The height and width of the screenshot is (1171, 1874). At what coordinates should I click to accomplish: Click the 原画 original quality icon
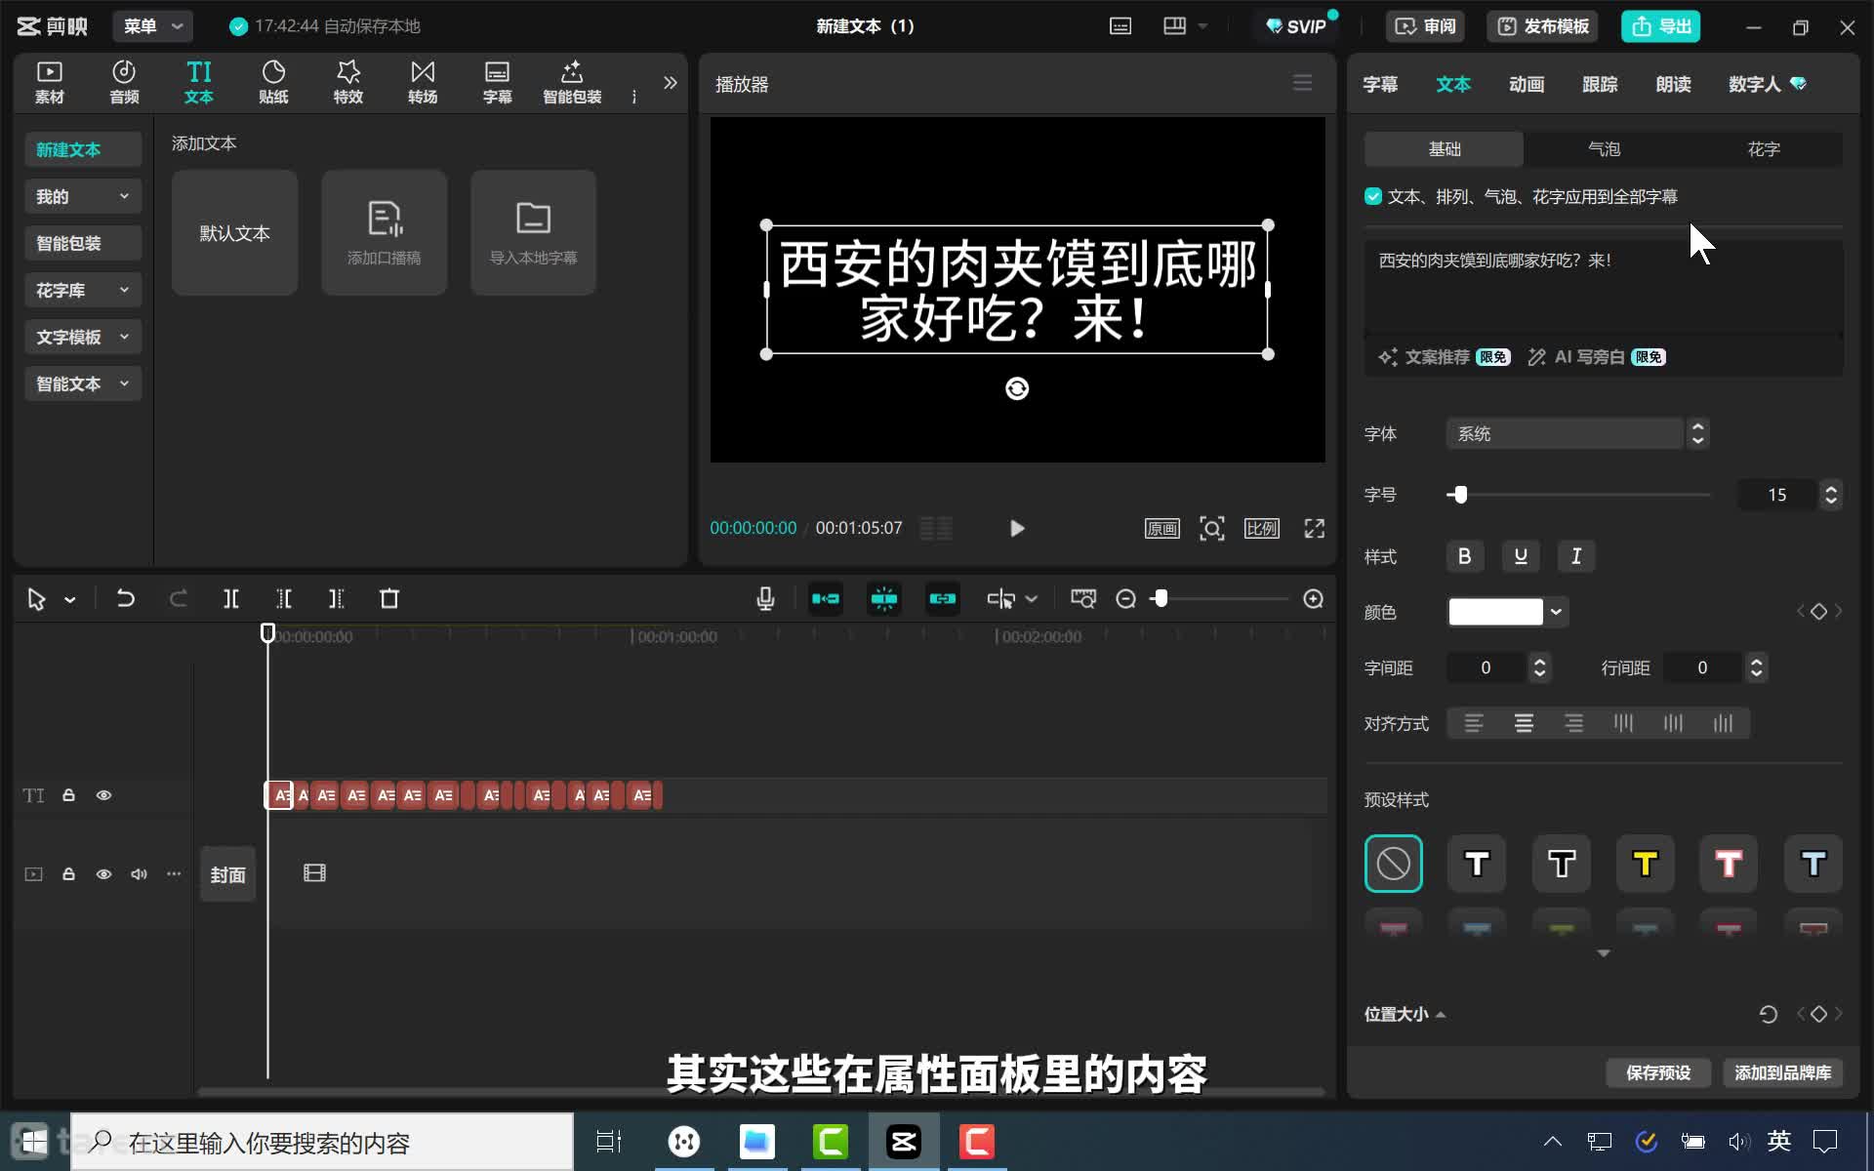[x=1162, y=528]
